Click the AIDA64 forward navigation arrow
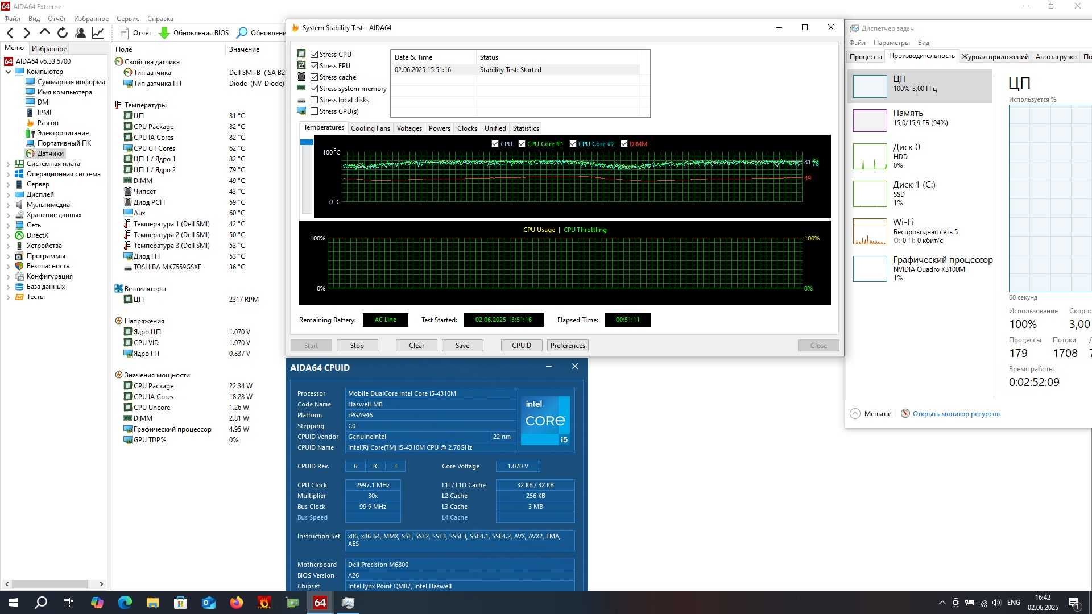This screenshot has height=614, width=1092. tap(27, 33)
